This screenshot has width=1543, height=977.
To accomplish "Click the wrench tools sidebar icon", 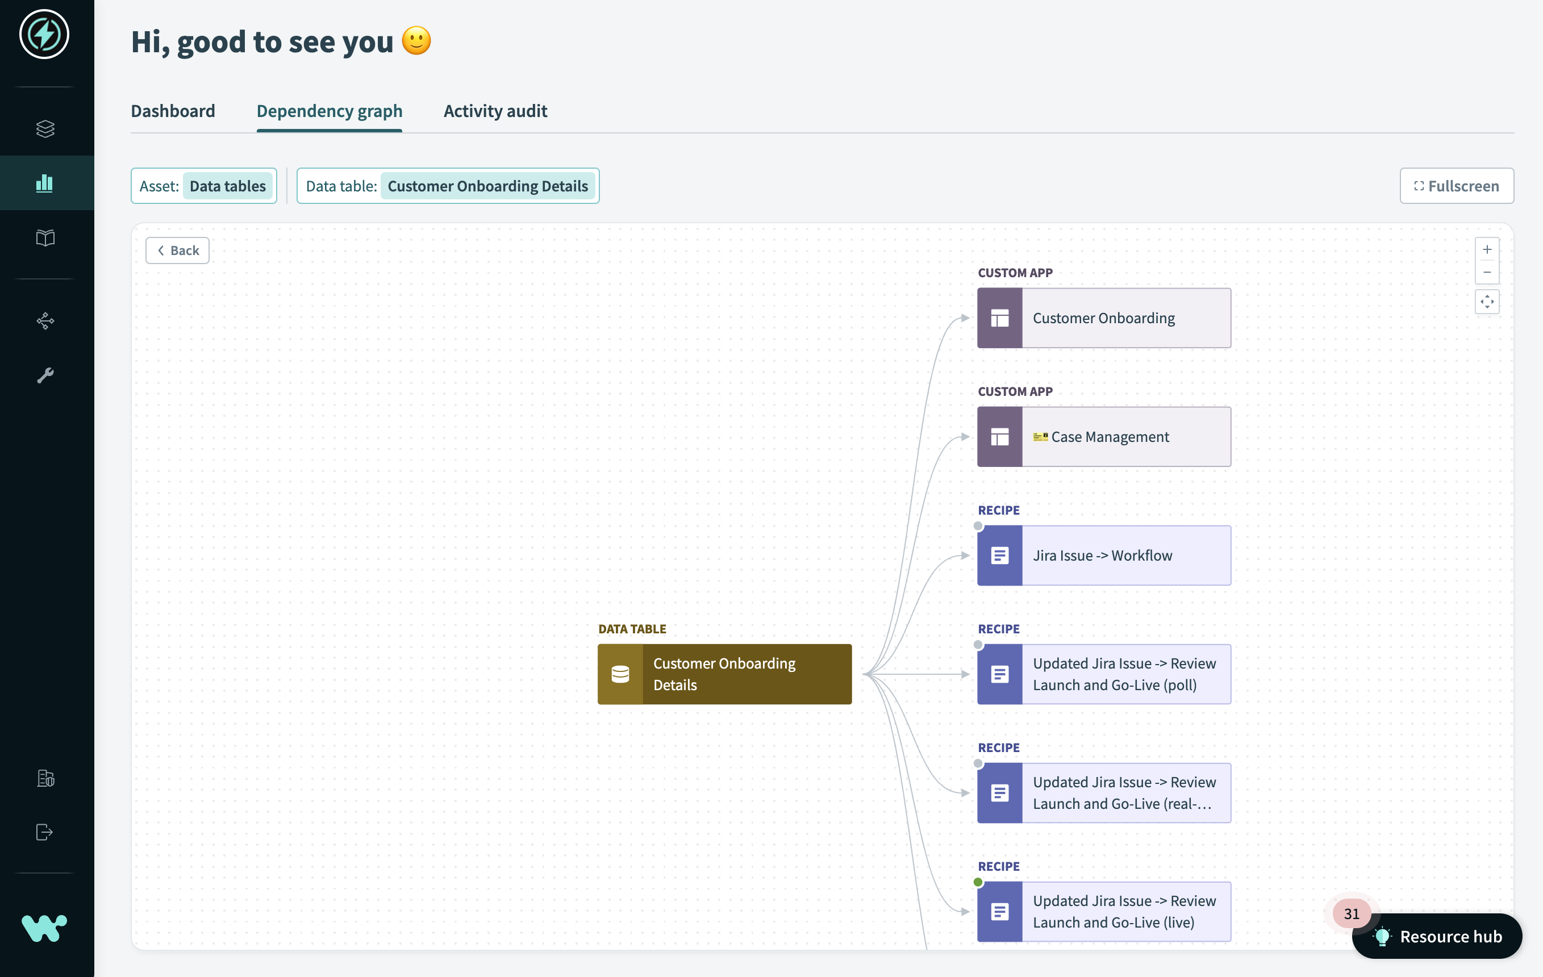I will 45,375.
